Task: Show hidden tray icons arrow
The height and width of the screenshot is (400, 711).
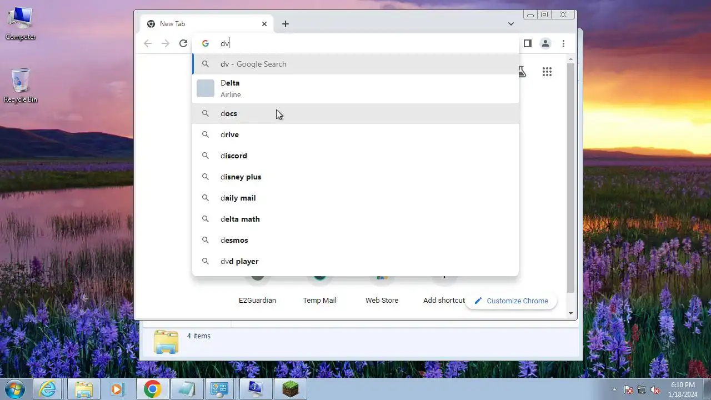Action: pos(614,389)
